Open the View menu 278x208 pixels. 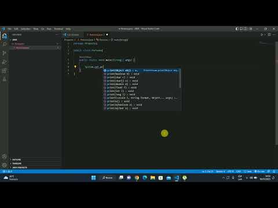coord(36,29)
